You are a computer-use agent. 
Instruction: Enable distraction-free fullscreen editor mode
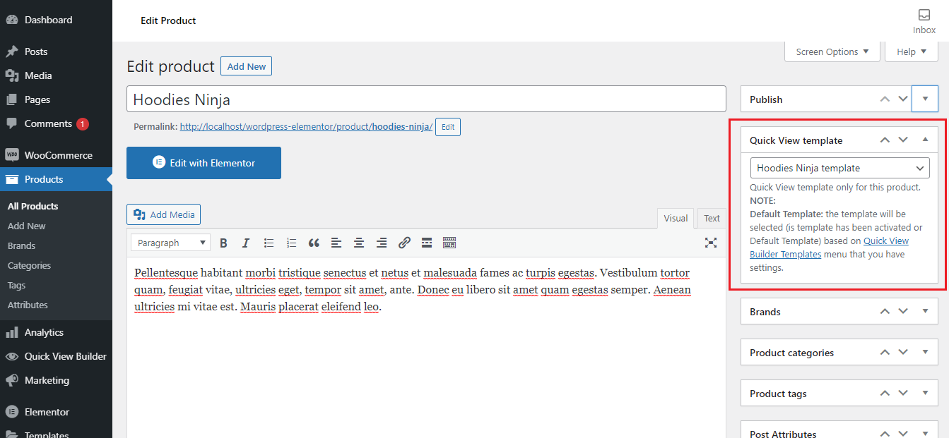[x=711, y=243]
